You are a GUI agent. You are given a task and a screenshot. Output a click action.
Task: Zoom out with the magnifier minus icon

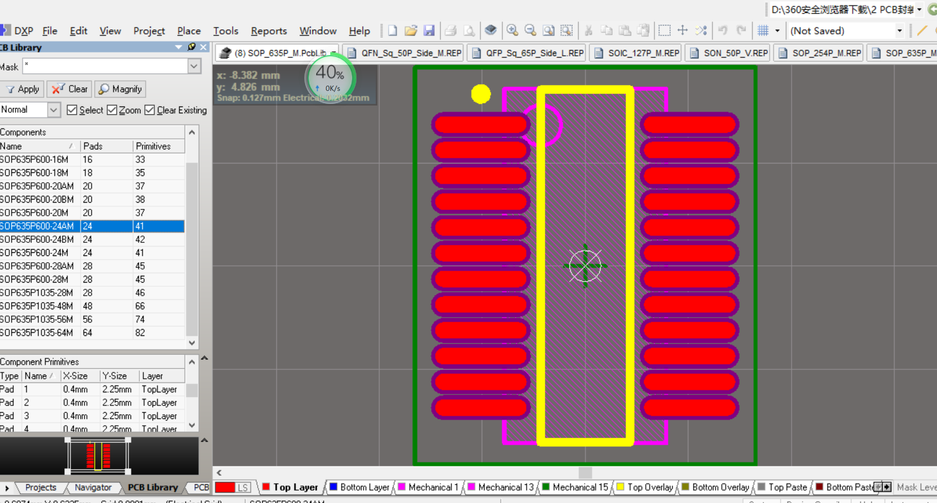coord(530,30)
